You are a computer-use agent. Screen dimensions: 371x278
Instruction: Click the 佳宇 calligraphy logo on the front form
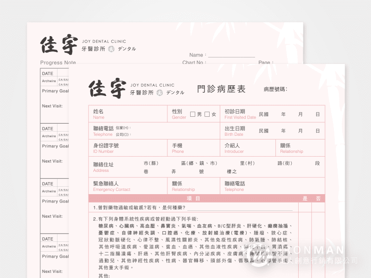(108, 88)
